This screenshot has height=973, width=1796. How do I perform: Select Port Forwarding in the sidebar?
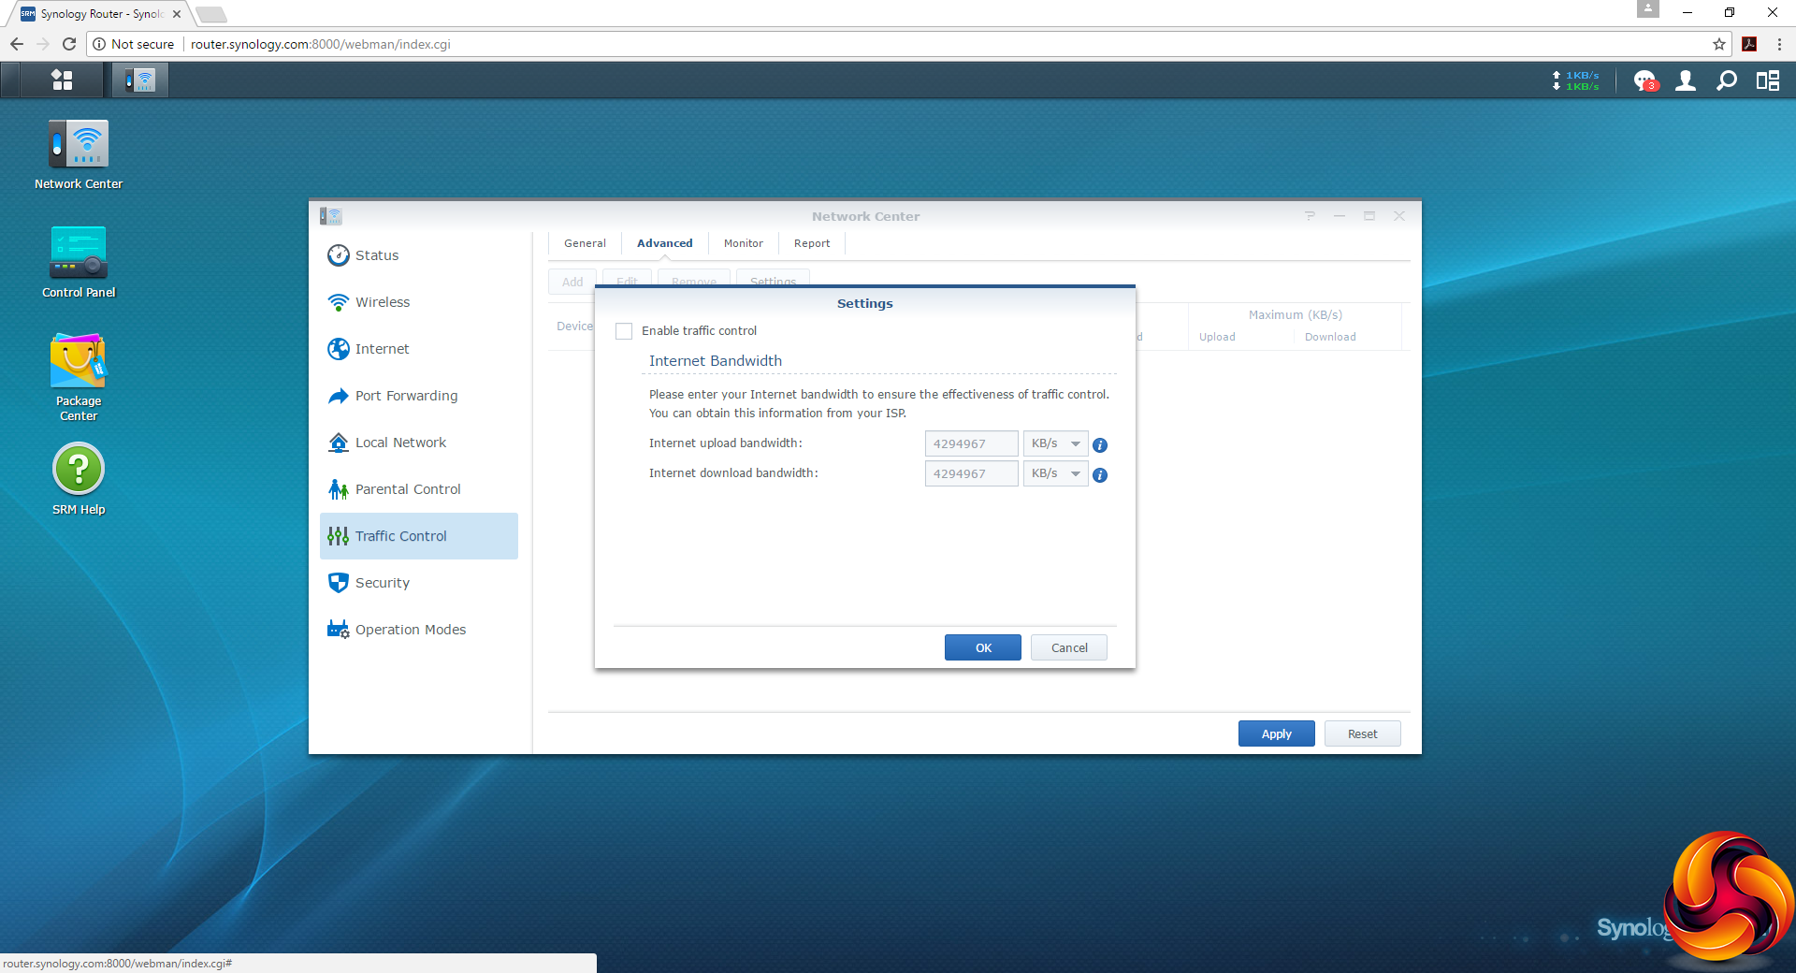(x=419, y=396)
